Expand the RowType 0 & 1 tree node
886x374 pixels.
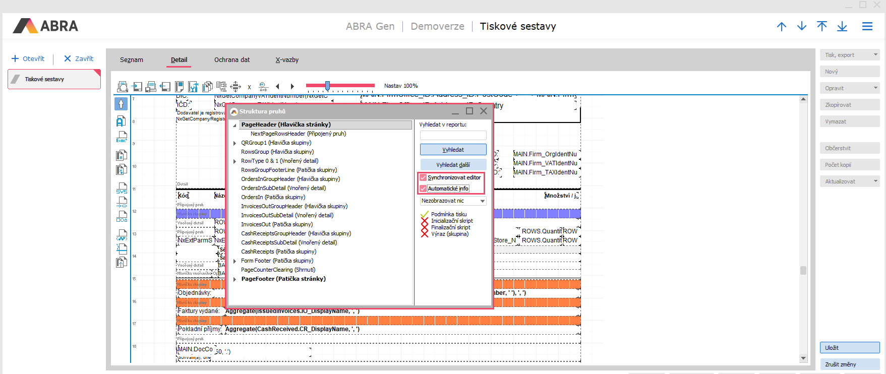[x=234, y=161]
